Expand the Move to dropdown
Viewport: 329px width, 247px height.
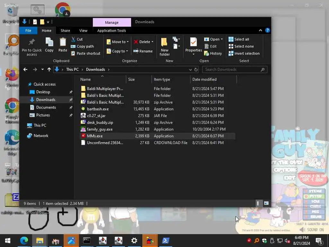tap(128, 42)
